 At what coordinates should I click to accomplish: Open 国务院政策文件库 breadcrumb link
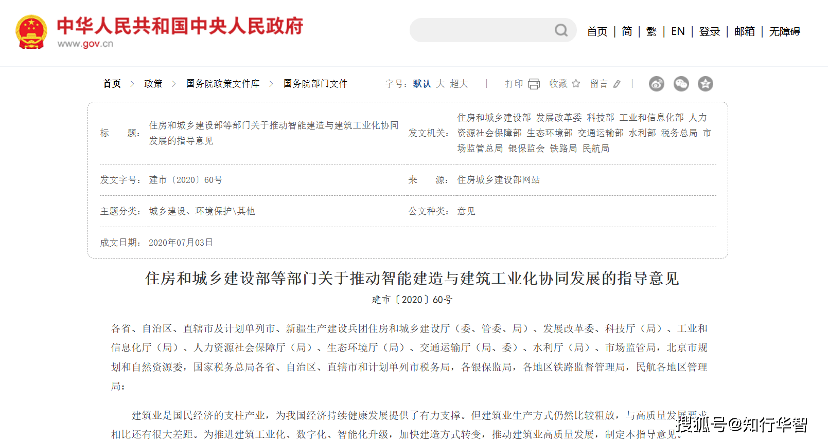[x=223, y=84]
